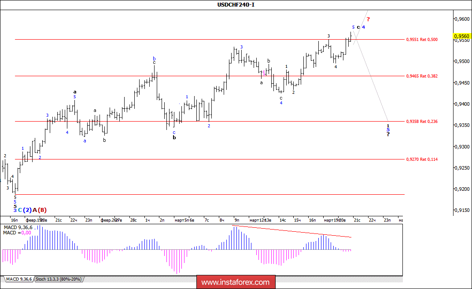Click the red MACD divergence trendline
472x289 pixels.
[291, 231]
